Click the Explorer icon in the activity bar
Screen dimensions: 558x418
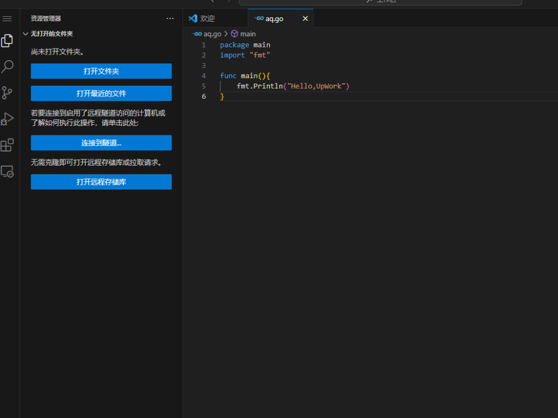coord(7,40)
